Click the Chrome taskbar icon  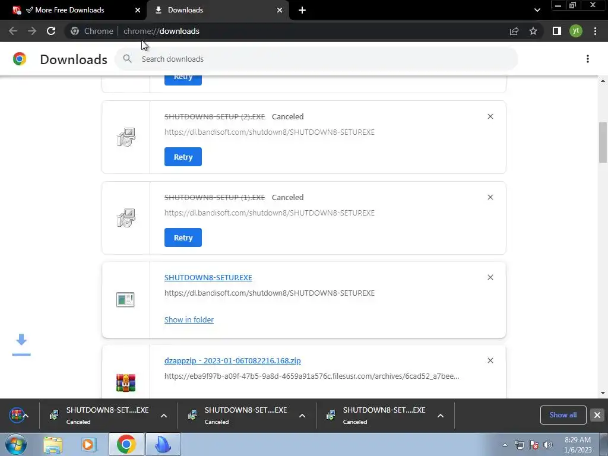point(126,444)
